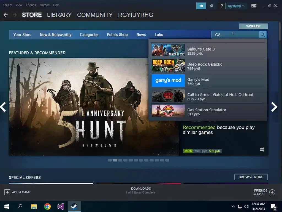Open the News link
The width and height of the screenshot is (282, 212).
tap(141, 35)
